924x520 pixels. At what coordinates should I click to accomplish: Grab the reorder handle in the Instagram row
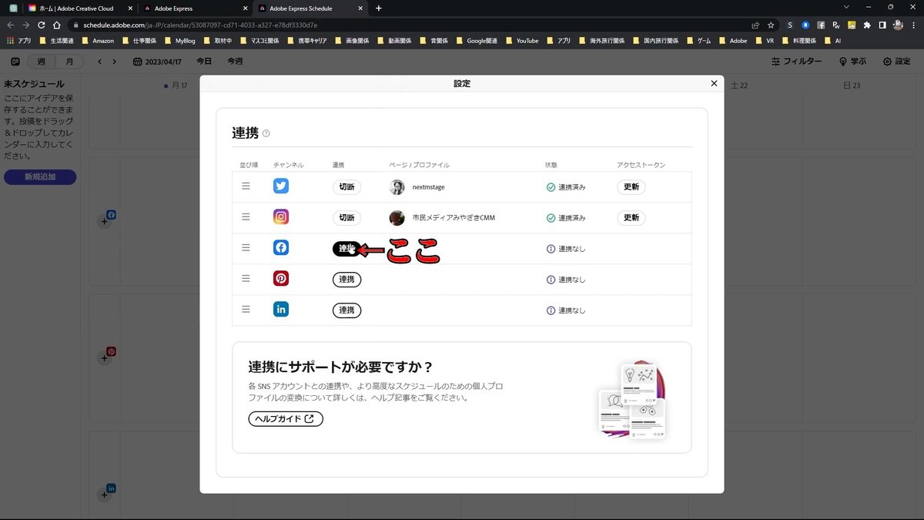click(x=246, y=217)
